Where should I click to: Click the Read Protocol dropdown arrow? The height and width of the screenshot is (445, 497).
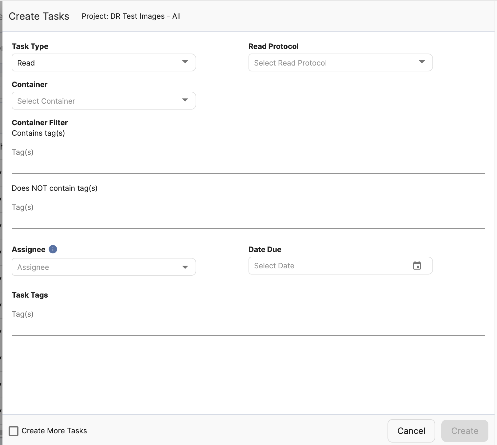tap(422, 62)
